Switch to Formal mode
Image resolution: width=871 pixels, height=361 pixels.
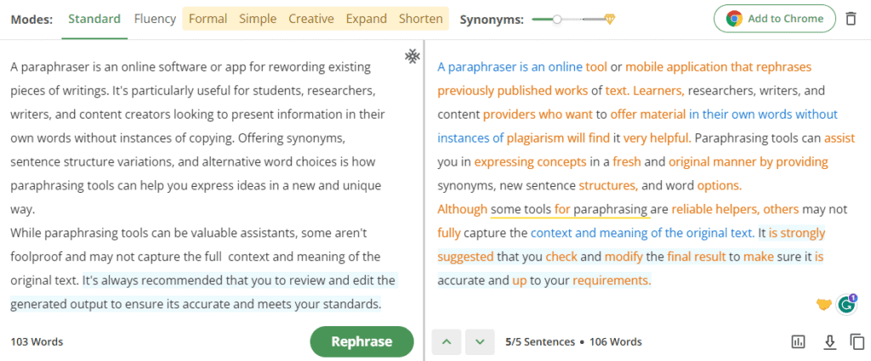coord(208,19)
